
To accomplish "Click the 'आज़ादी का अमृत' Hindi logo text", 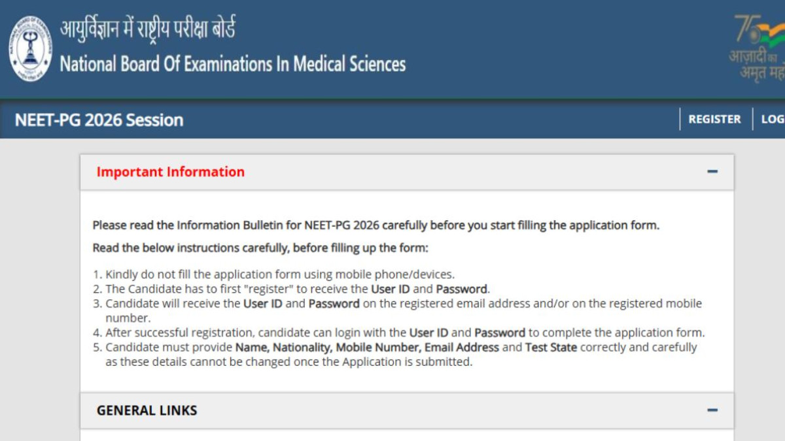I will (x=758, y=64).
